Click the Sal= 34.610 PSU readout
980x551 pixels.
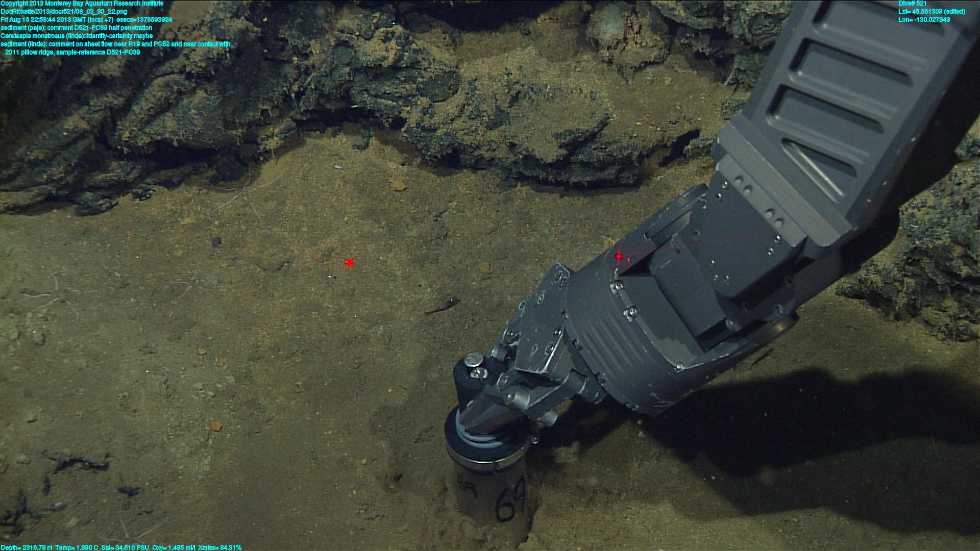[126, 547]
